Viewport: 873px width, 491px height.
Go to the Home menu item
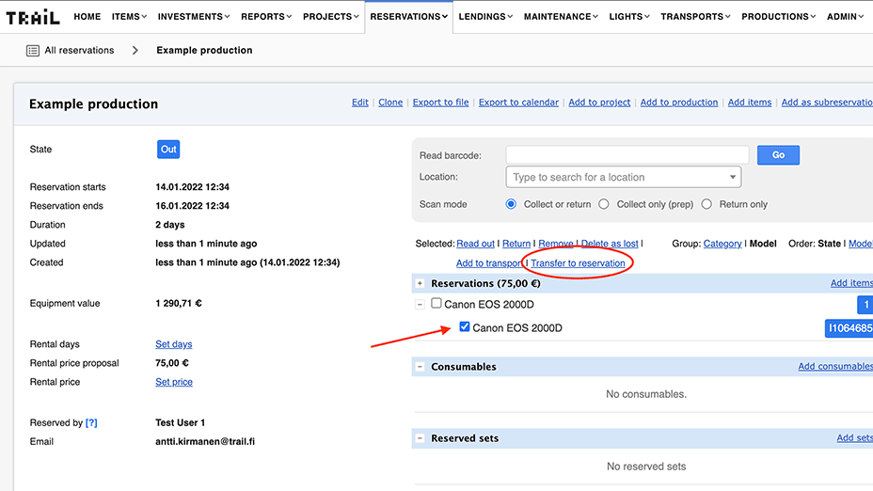(x=87, y=17)
